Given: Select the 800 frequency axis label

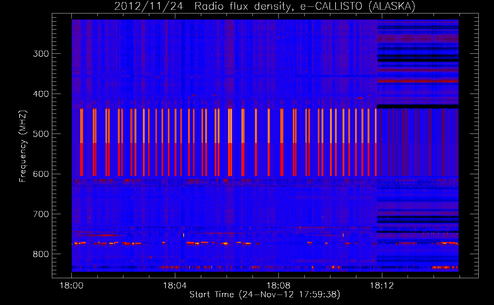Looking at the screenshot, I should click(x=41, y=254).
